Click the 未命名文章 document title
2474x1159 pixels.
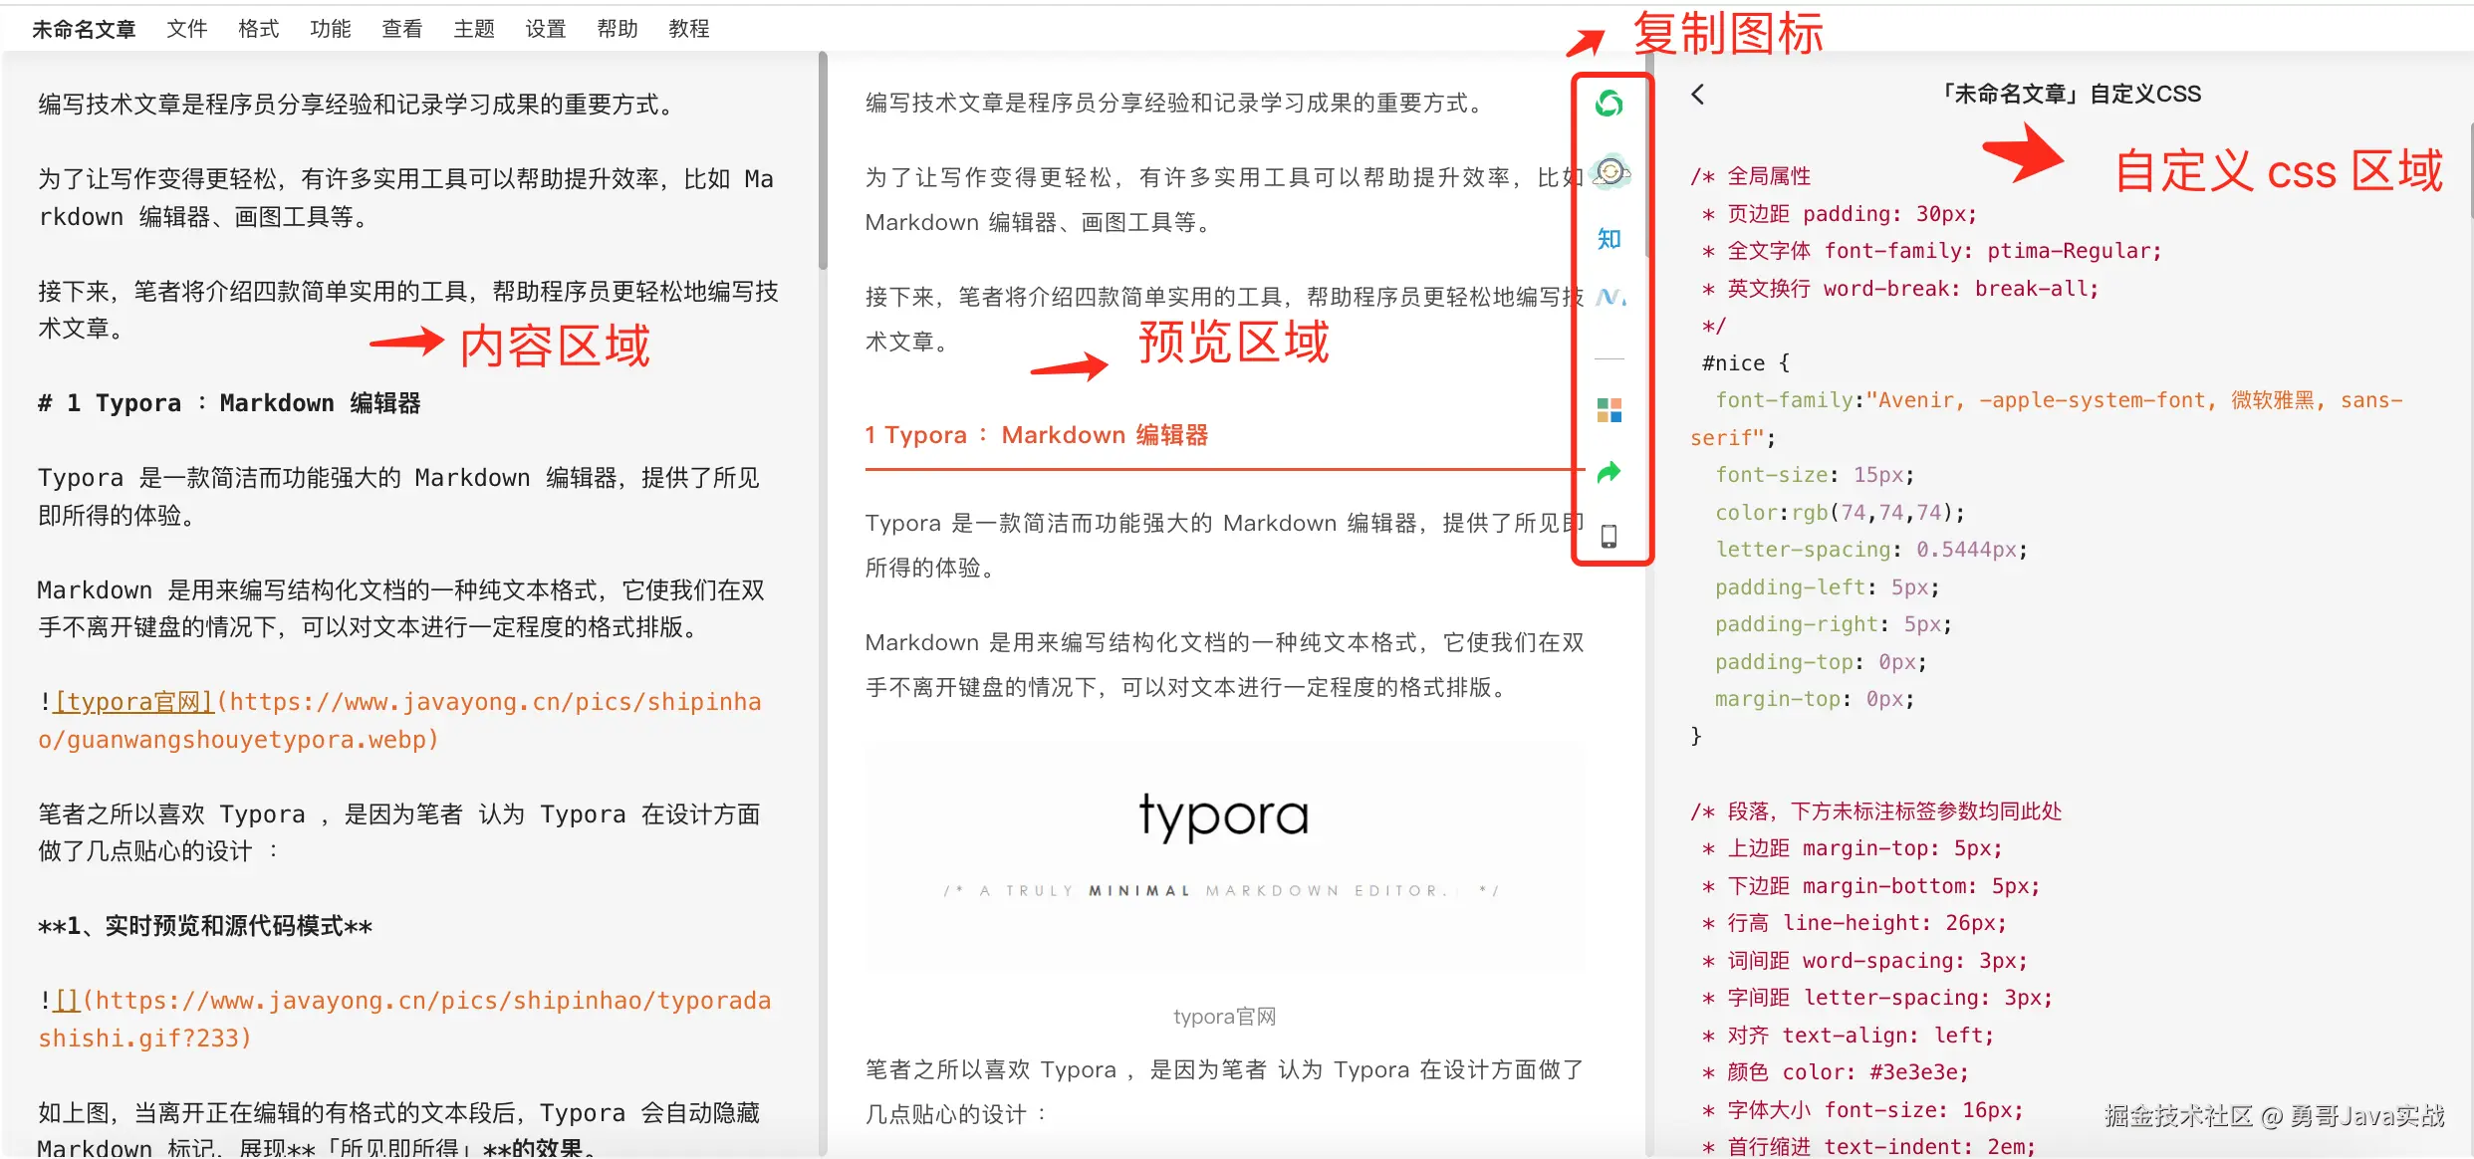tap(84, 29)
